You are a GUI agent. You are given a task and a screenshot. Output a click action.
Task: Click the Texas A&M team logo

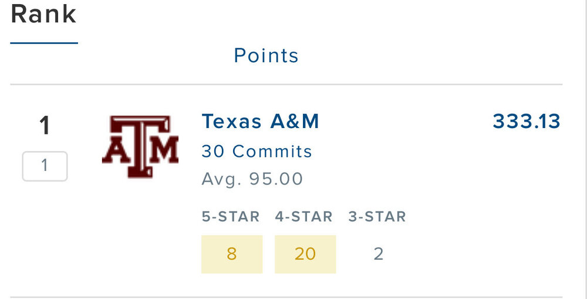(x=140, y=146)
